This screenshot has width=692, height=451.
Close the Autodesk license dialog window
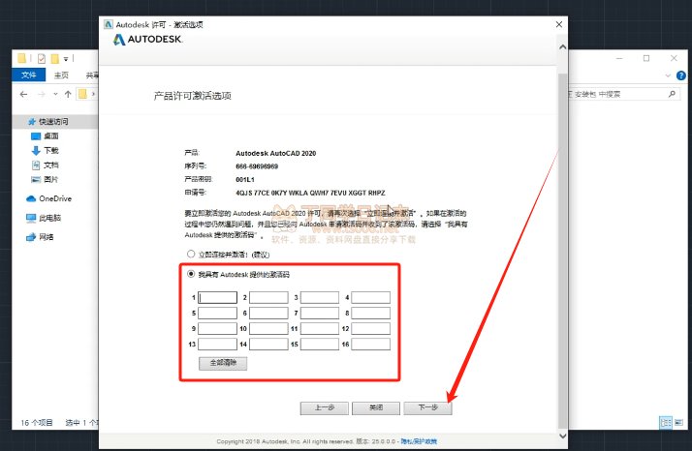[558, 25]
